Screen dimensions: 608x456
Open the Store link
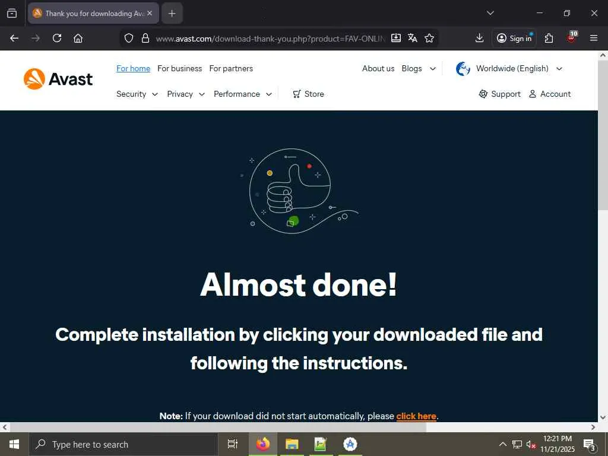308,94
